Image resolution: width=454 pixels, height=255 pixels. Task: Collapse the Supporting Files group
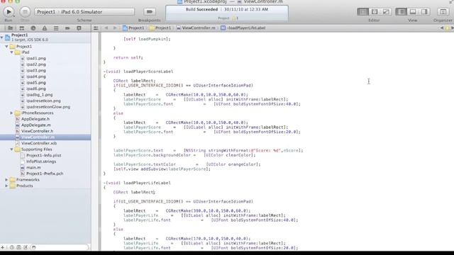pyautogui.click(x=12, y=149)
